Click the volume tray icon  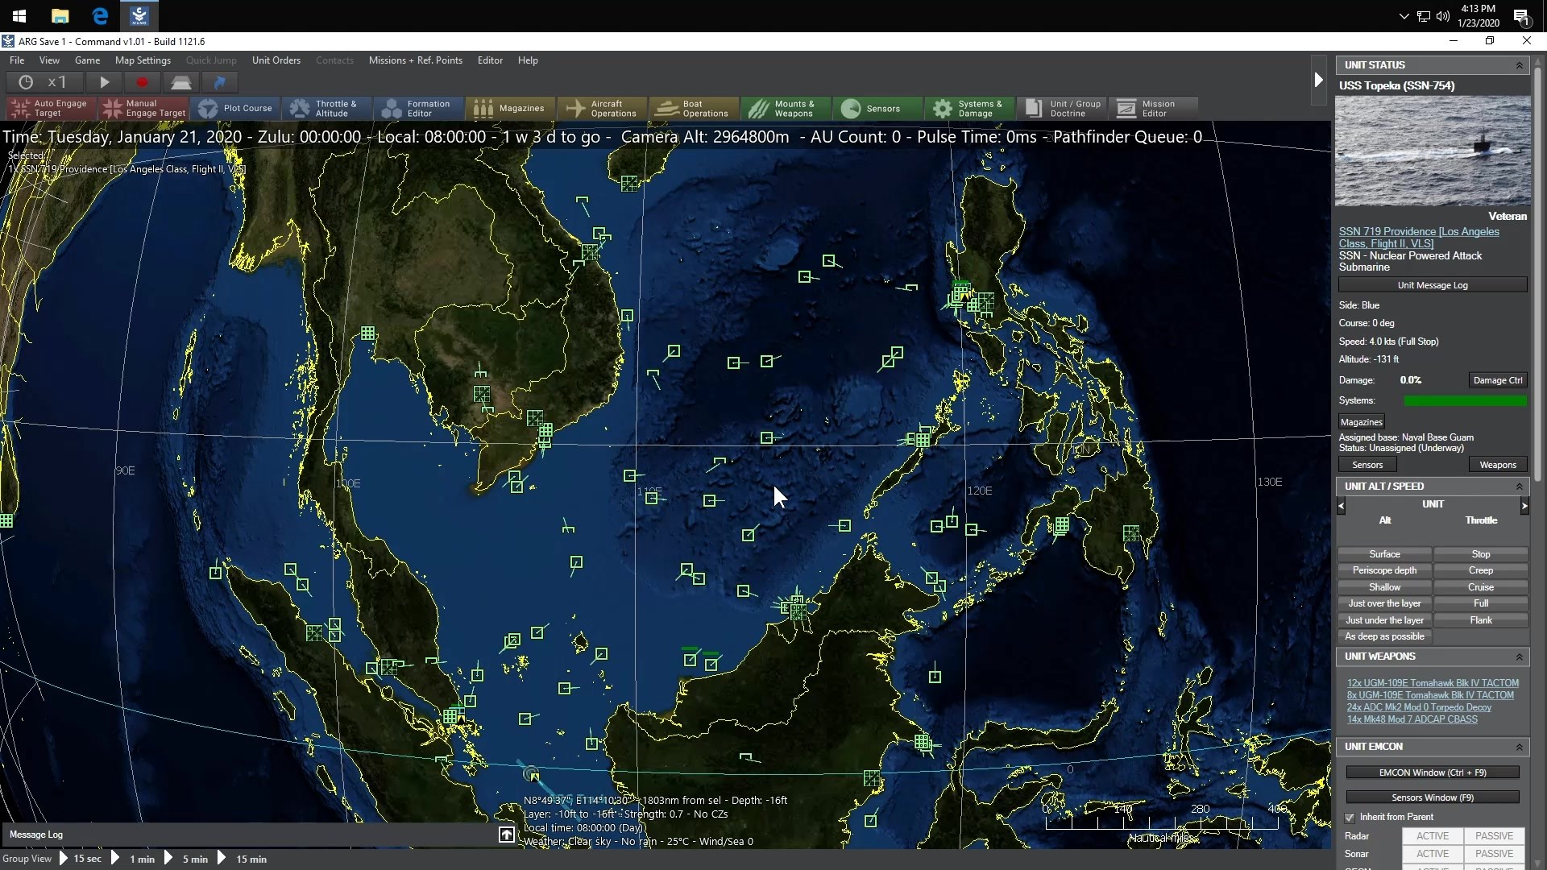point(1442,16)
